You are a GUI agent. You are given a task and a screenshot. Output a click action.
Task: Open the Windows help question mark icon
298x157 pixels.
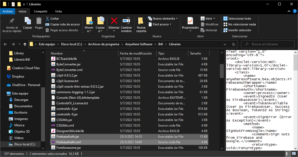(295, 11)
